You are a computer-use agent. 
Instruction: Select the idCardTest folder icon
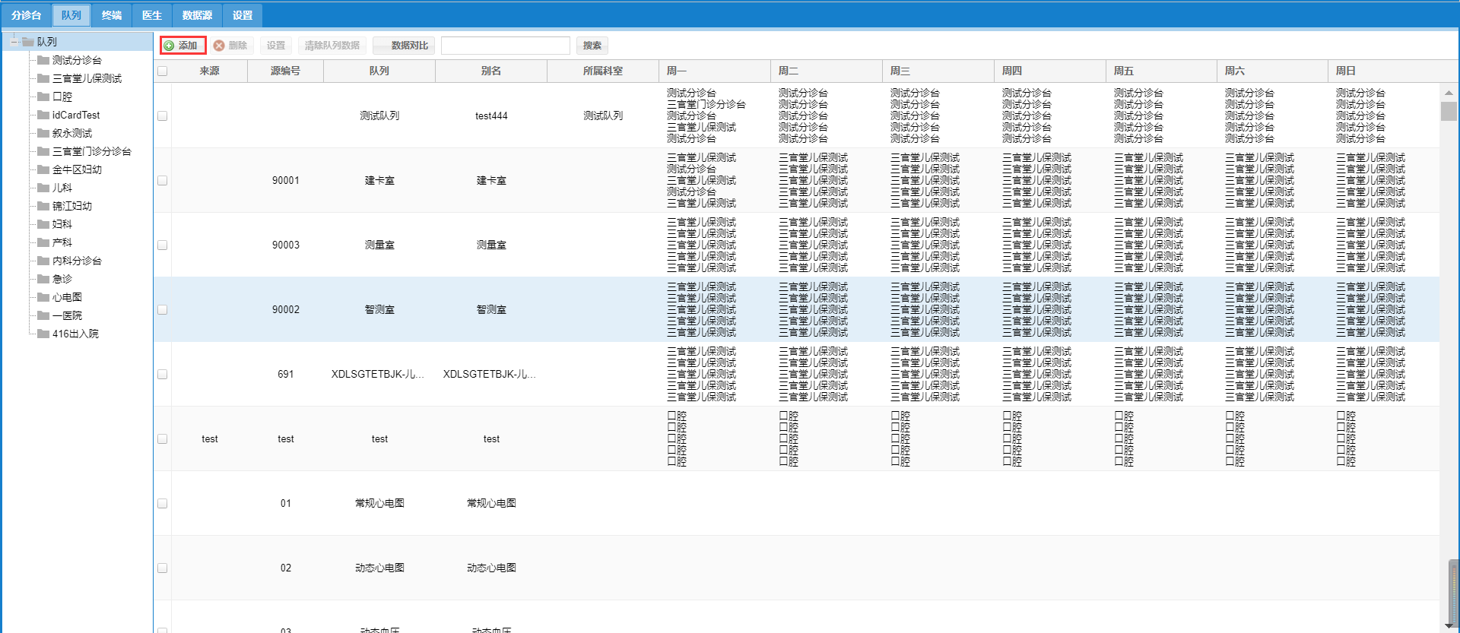pos(43,115)
